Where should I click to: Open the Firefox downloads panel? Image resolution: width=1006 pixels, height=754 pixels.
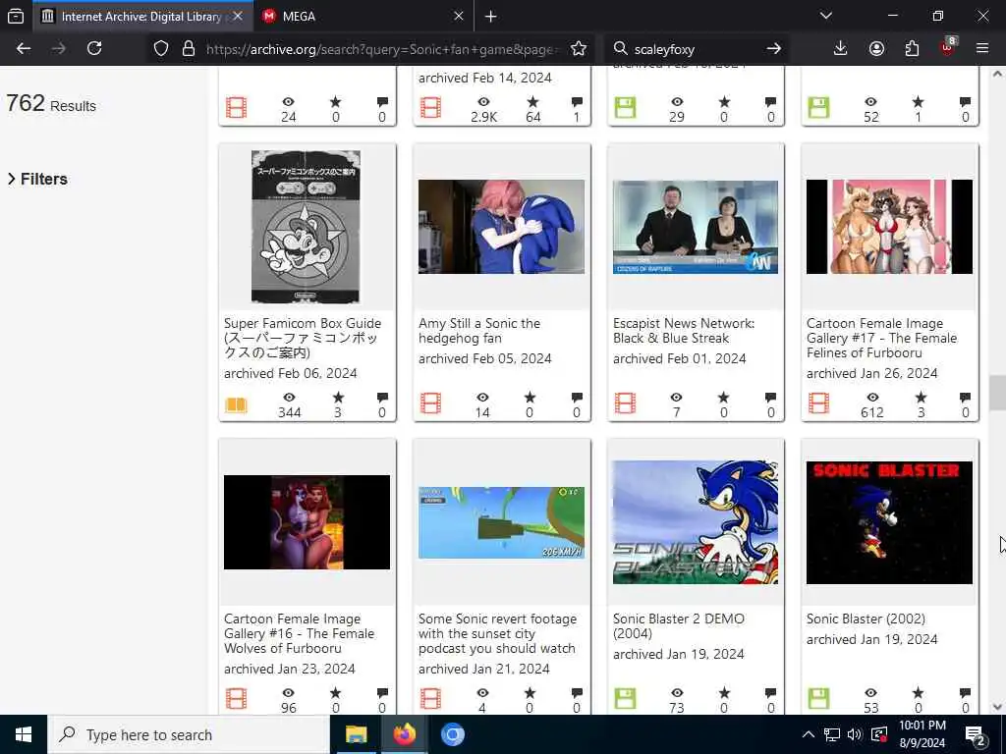click(x=841, y=49)
